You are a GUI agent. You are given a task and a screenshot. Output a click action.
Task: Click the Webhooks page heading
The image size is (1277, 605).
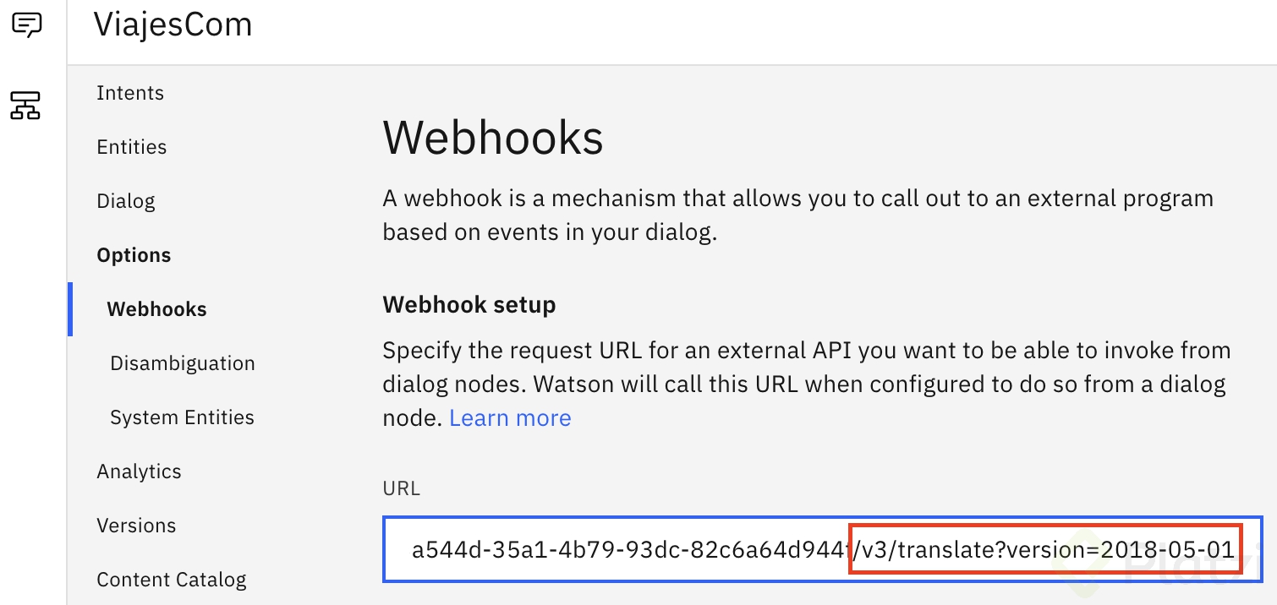click(x=493, y=138)
